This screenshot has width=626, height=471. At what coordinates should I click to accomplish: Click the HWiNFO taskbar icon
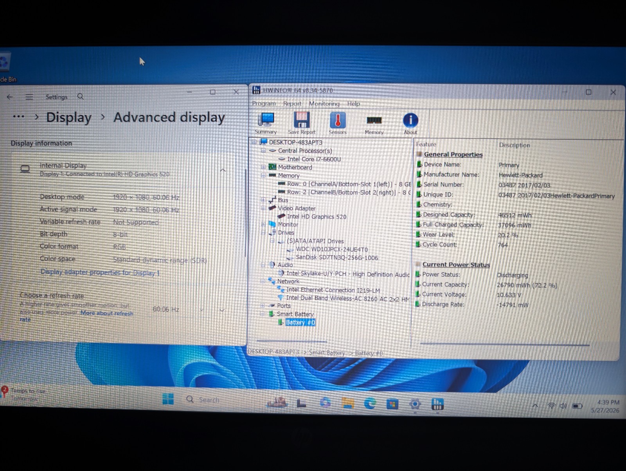click(x=437, y=404)
